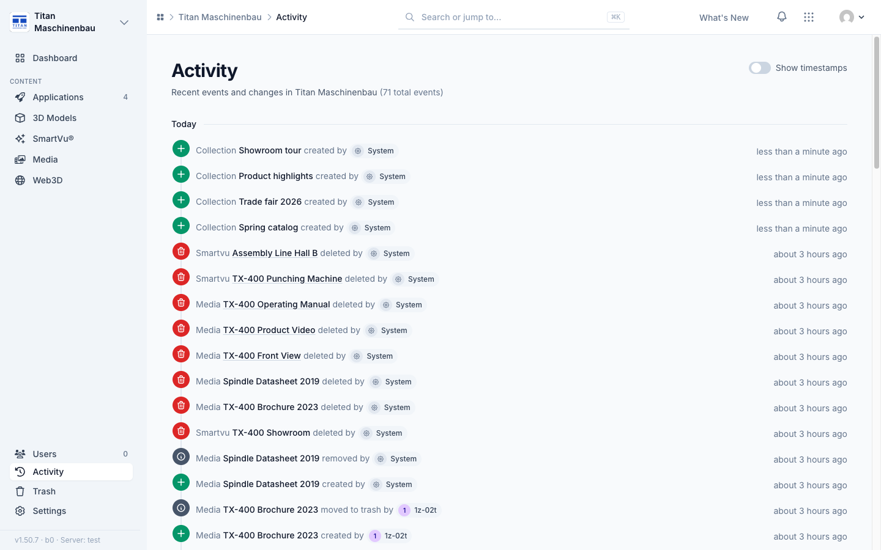Open the Assembly Line Hall B link
The height and width of the screenshot is (550, 881).
[275, 253]
